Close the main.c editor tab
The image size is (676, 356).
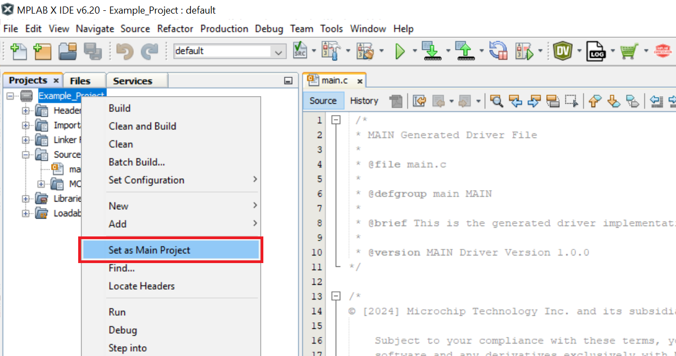(359, 81)
